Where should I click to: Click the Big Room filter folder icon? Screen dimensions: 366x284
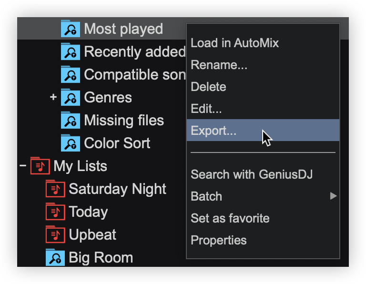(x=55, y=258)
